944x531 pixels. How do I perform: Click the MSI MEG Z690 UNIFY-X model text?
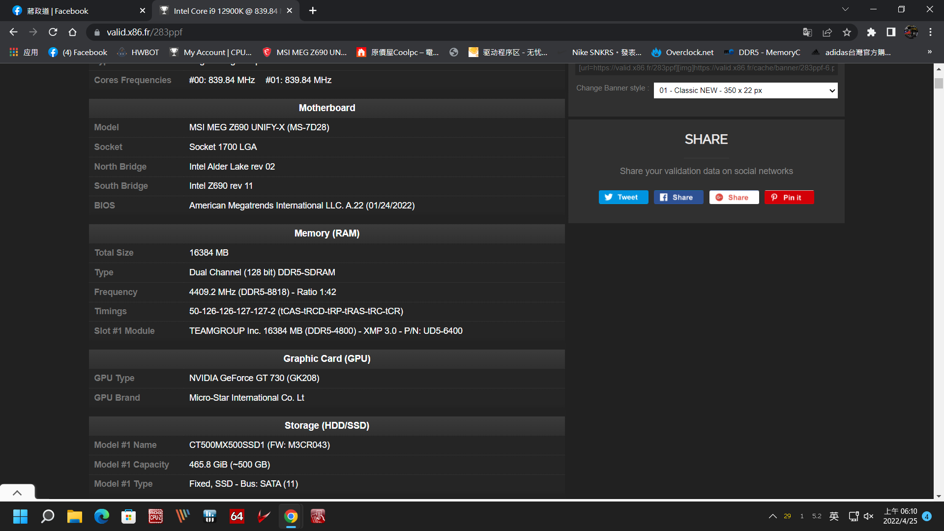[259, 127]
